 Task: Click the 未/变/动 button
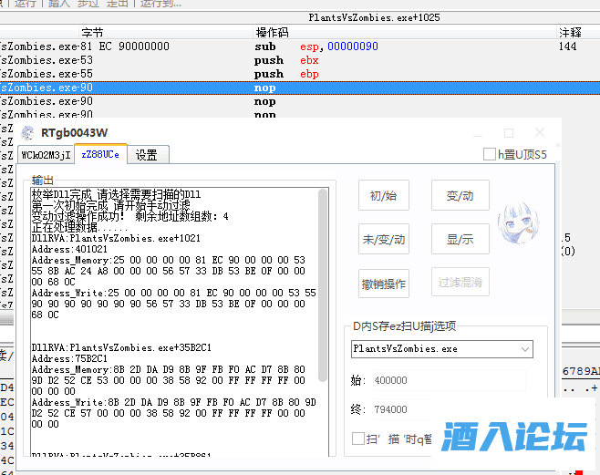click(383, 240)
